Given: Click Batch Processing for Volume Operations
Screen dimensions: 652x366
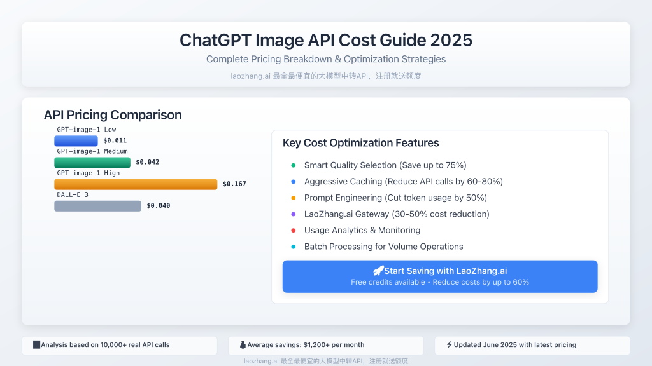Looking at the screenshot, I should 384,247.
